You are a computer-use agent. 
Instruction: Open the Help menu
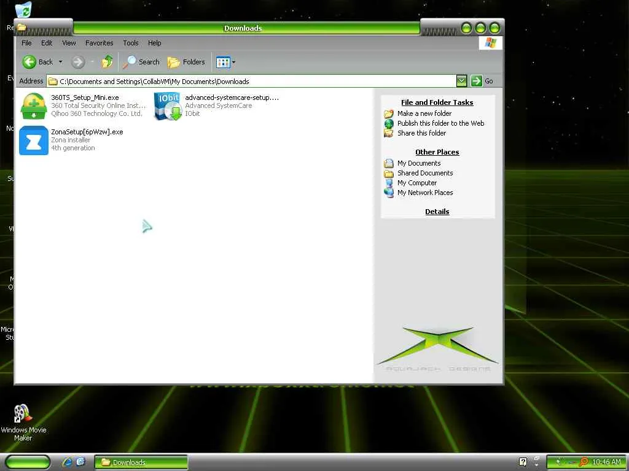tap(154, 43)
